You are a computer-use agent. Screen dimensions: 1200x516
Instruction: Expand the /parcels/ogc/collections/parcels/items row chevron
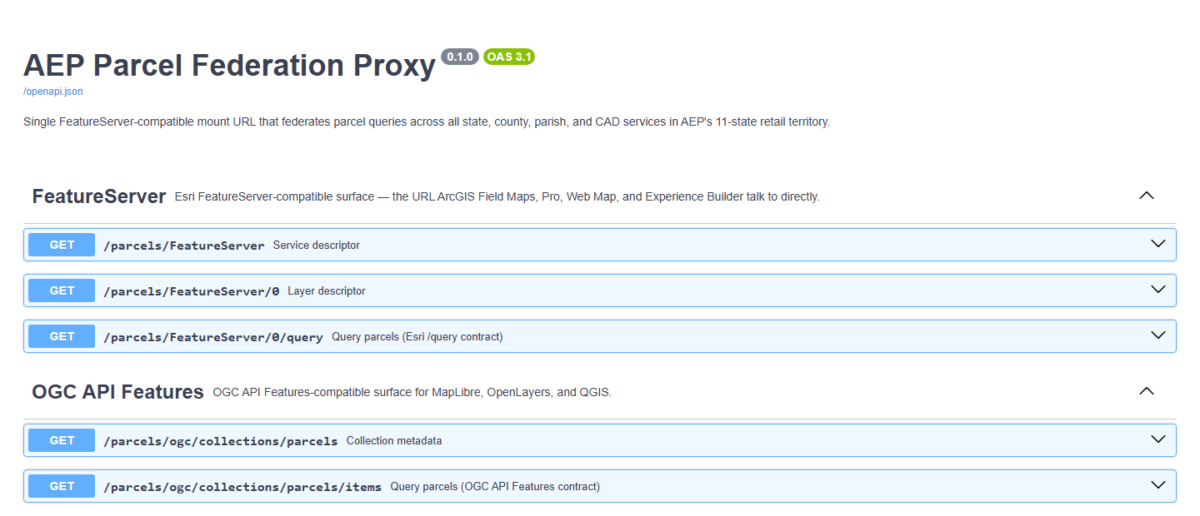pos(1157,485)
